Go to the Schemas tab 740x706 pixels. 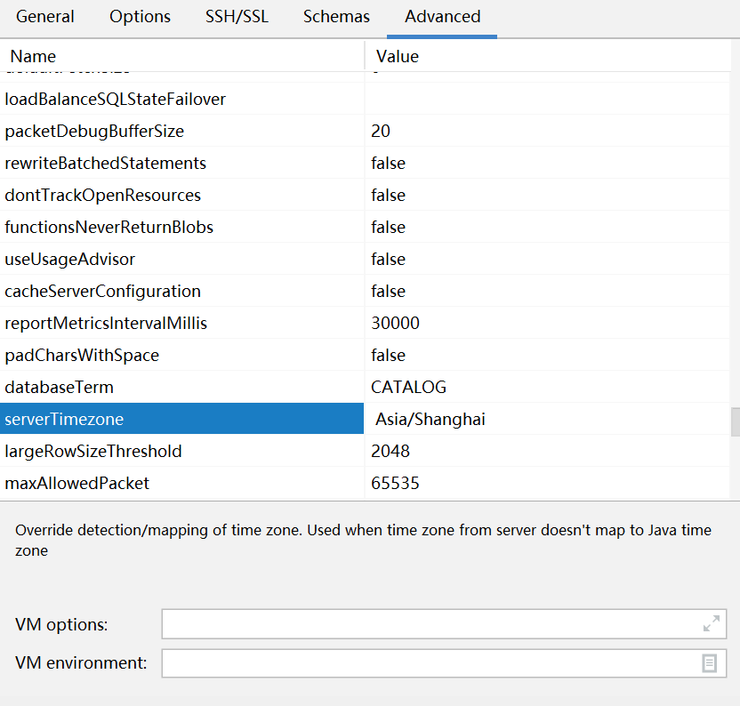336,17
